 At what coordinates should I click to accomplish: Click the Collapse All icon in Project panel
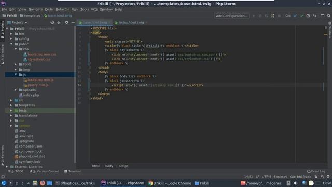tap(59, 22)
